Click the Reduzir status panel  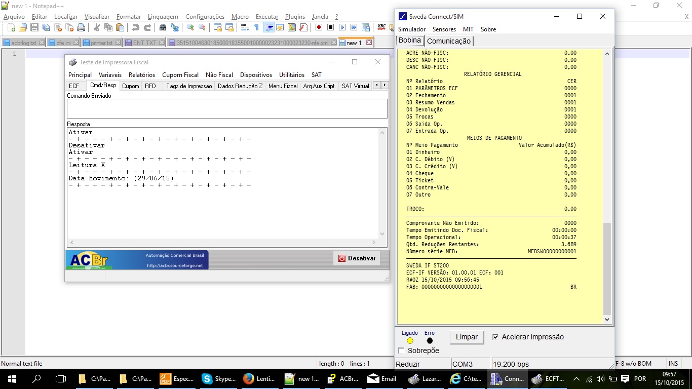point(422,364)
